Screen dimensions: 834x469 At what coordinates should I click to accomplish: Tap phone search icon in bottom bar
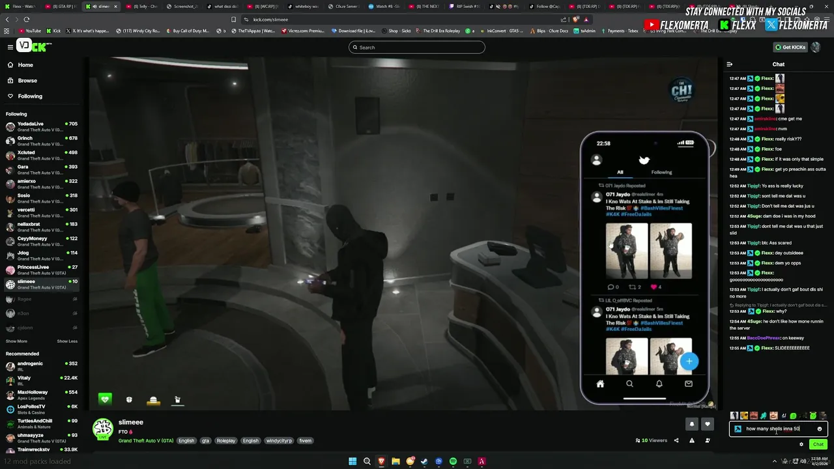pyautogui.click(x=629, y=384)
